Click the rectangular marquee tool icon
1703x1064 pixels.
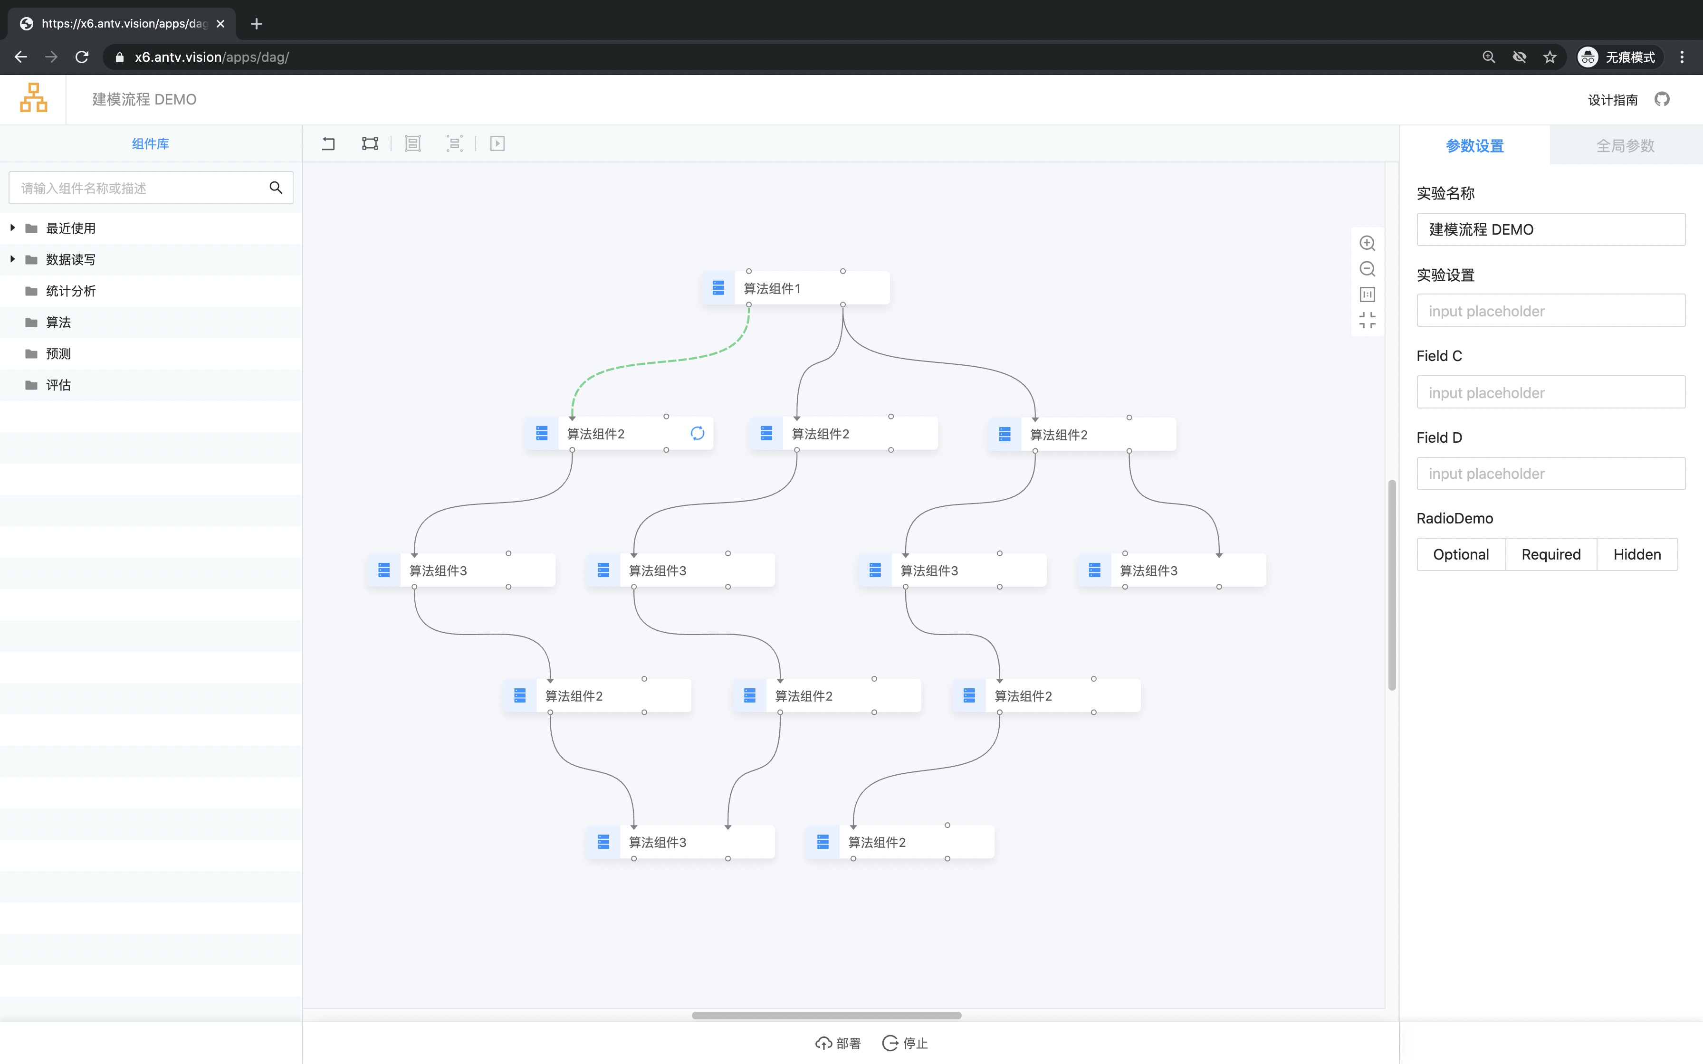pos(370,143)
